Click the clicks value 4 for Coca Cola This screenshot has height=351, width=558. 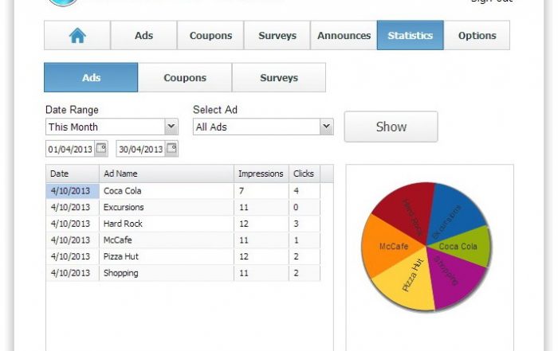point(305,191)
